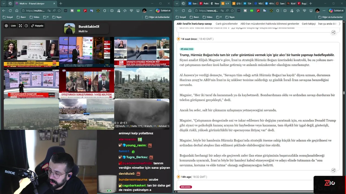
Task: Open new tab in Multi tv window
Action: coord(61,4)
